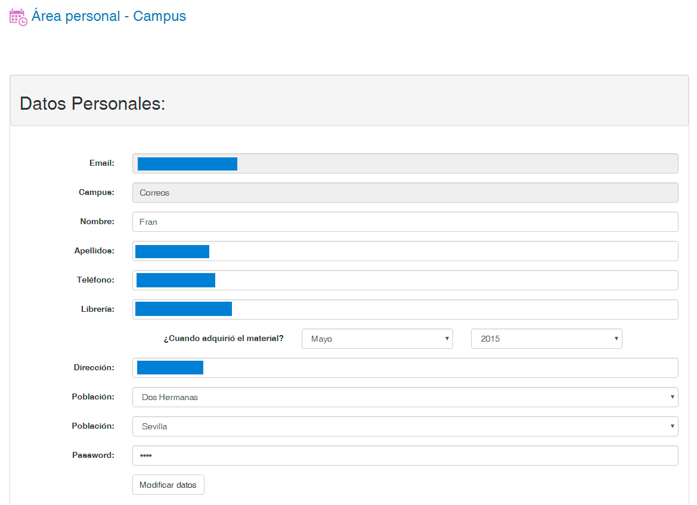Open the year dropdown showing 2015
697x505 pixels.
546,339
